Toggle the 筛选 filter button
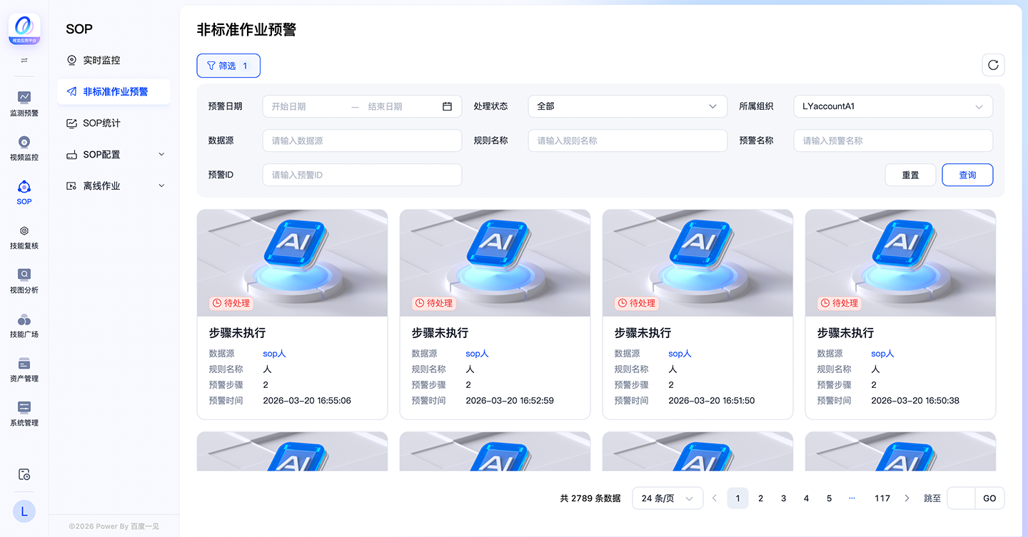The image size is (1028, 537). pyautogui.click(x=228, y=66)
